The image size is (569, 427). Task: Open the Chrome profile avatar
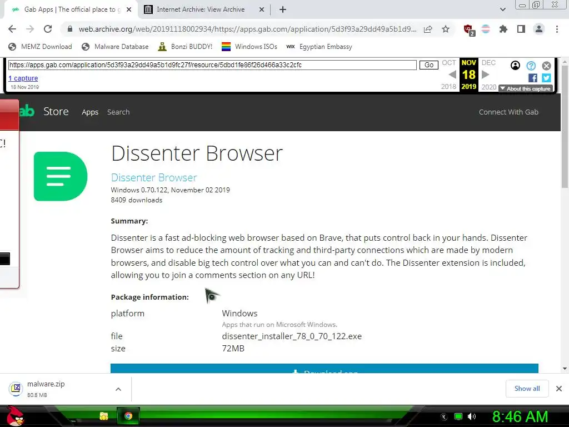pos(539,29)
